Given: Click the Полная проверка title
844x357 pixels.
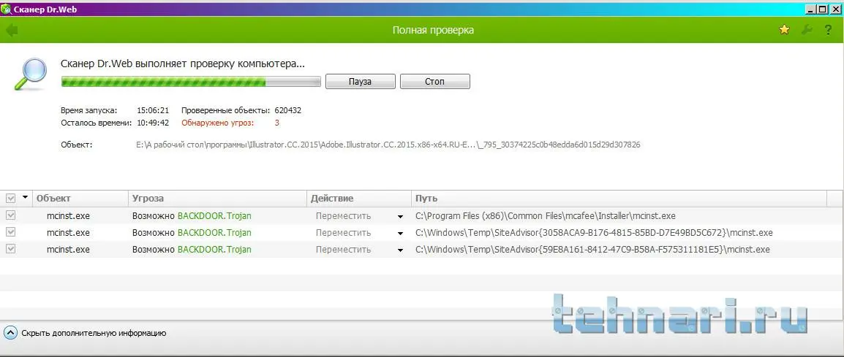Looking at the screenshot, I should 433,30.
